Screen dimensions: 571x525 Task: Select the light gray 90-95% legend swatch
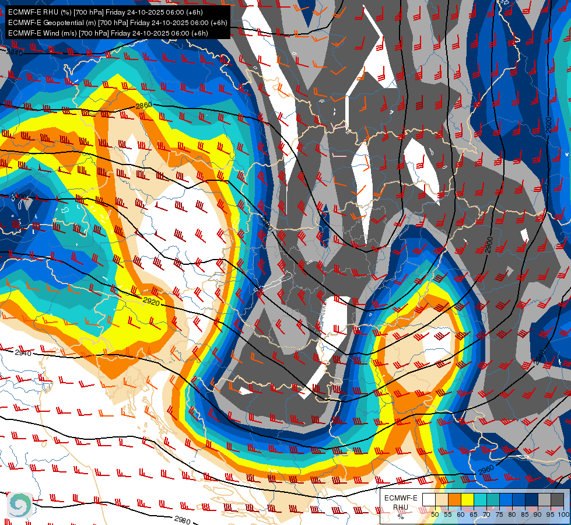[x=544, y=499]
